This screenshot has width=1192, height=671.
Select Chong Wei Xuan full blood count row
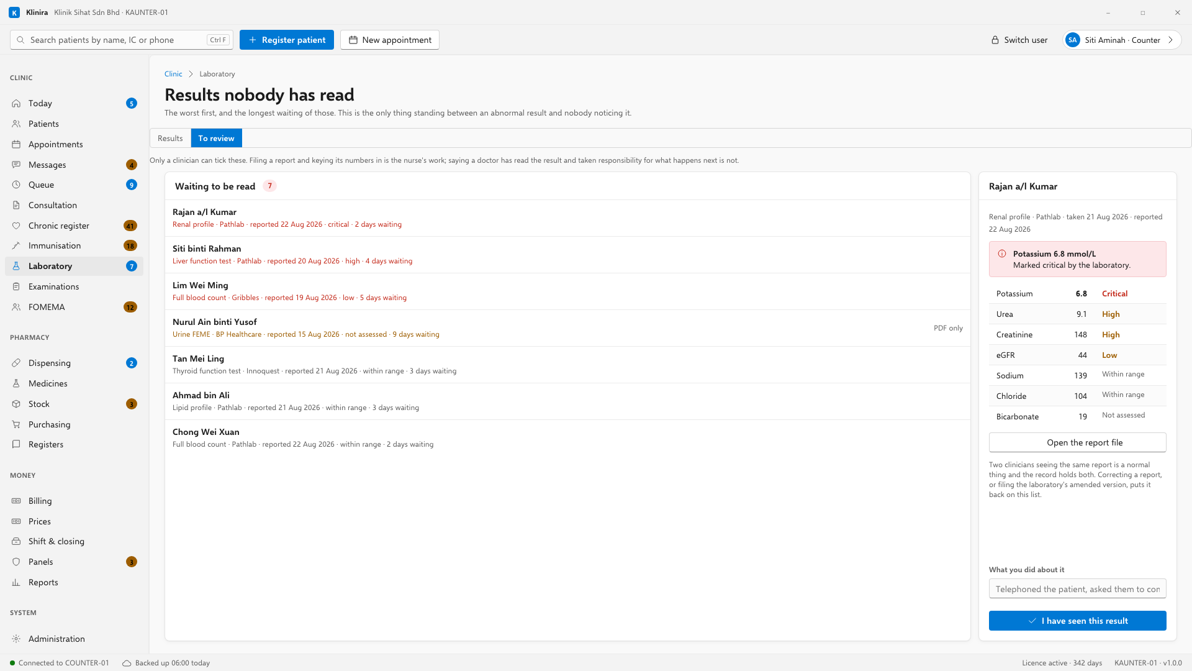click(567, 438)
